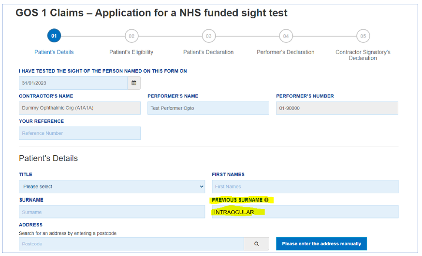Go to Patient's Eligibility step
The image size is (422, 256).
pos(131,52)
